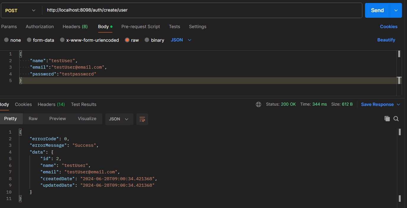Click the globe network icon beside Status

tap(259, 104)
